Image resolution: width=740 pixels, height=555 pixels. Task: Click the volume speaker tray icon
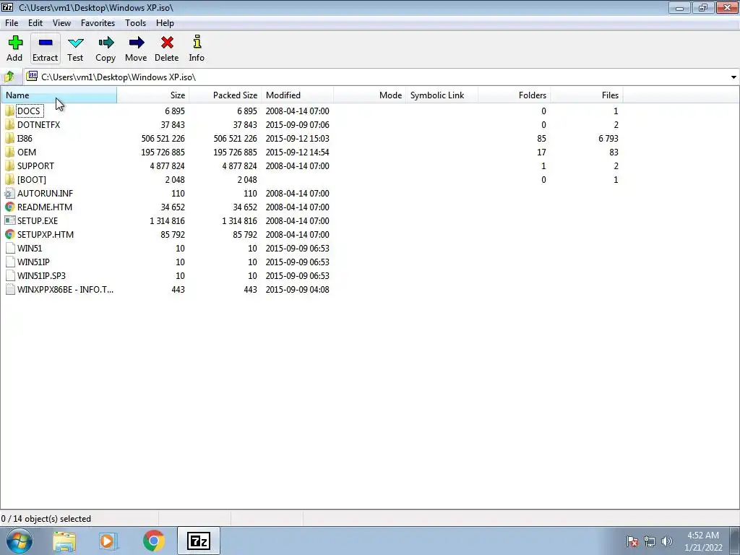coord(667,541)
